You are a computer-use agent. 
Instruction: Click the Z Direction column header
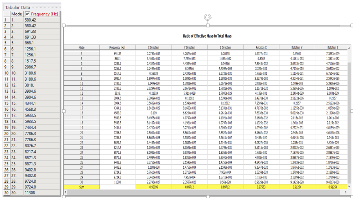pos(225,47)
